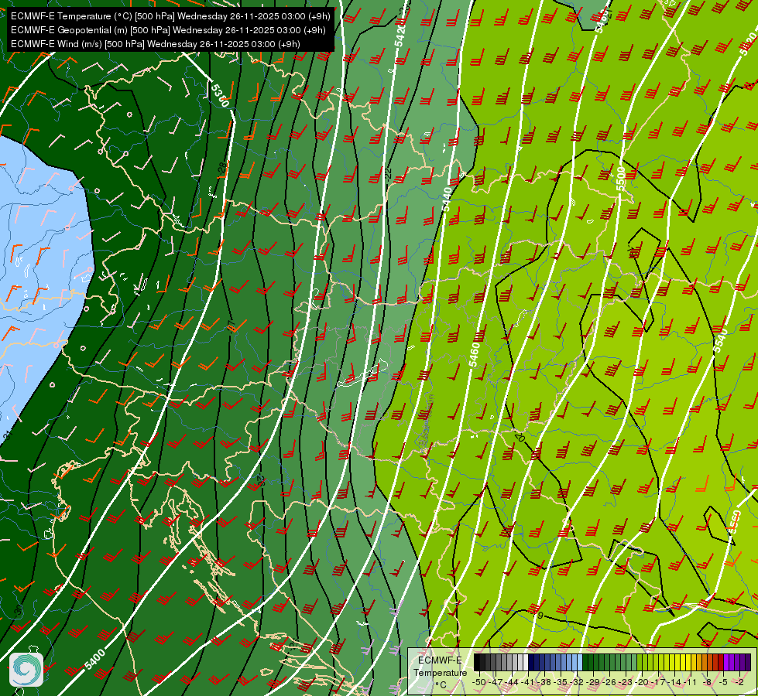Click the 5400 geopotential contour label

point(94,660)
